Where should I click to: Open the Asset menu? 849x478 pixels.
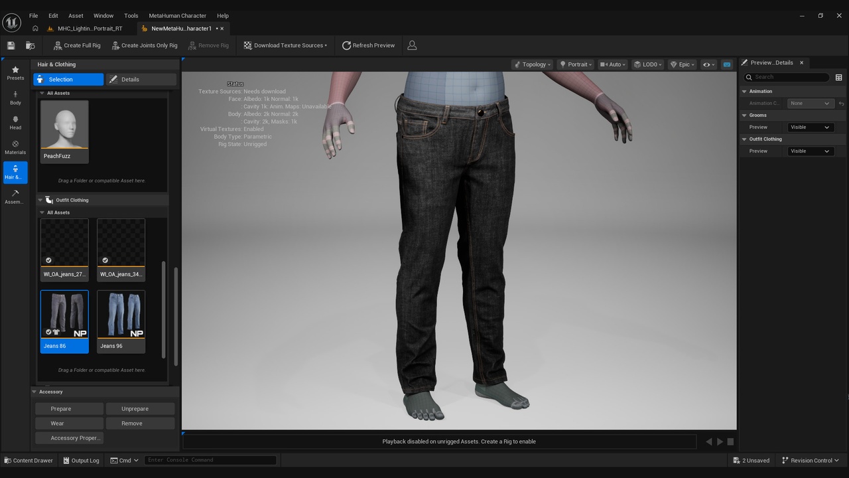pos(76,15)
